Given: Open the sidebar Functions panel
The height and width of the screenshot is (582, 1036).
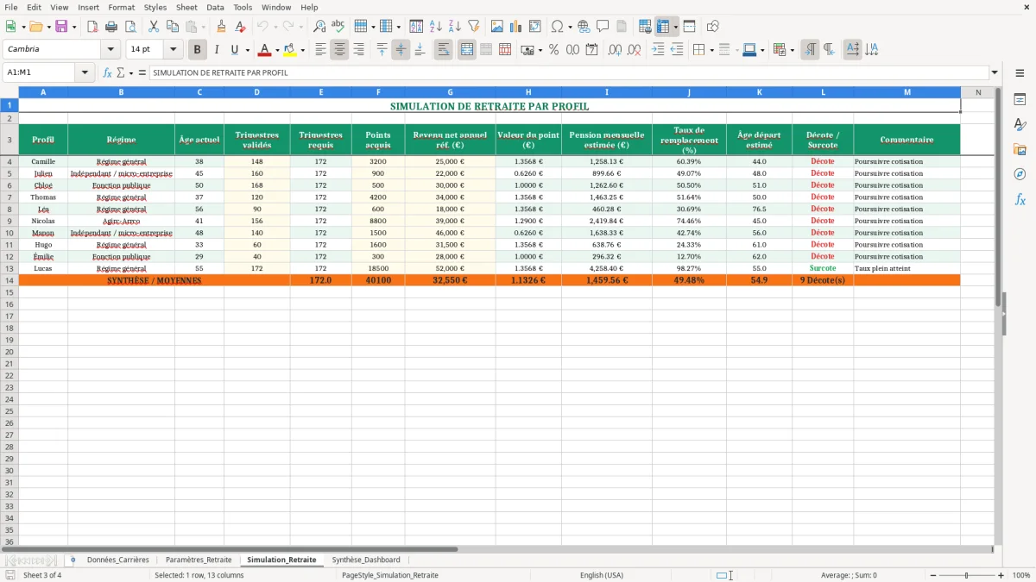Looking at the screenshot, I should pyautogui.click(x=1020, y=199).
